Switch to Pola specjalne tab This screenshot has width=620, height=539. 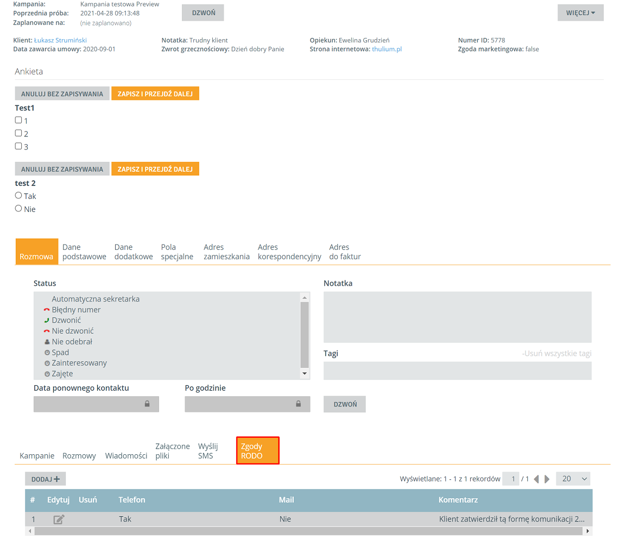click(x=177, y=252)
